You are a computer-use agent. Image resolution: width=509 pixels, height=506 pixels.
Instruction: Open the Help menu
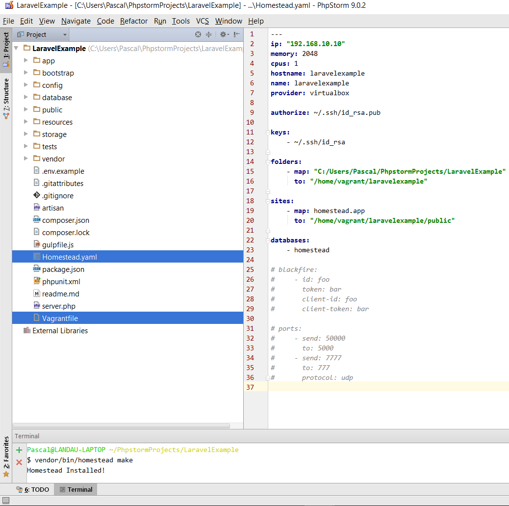(x=256, y=21)
